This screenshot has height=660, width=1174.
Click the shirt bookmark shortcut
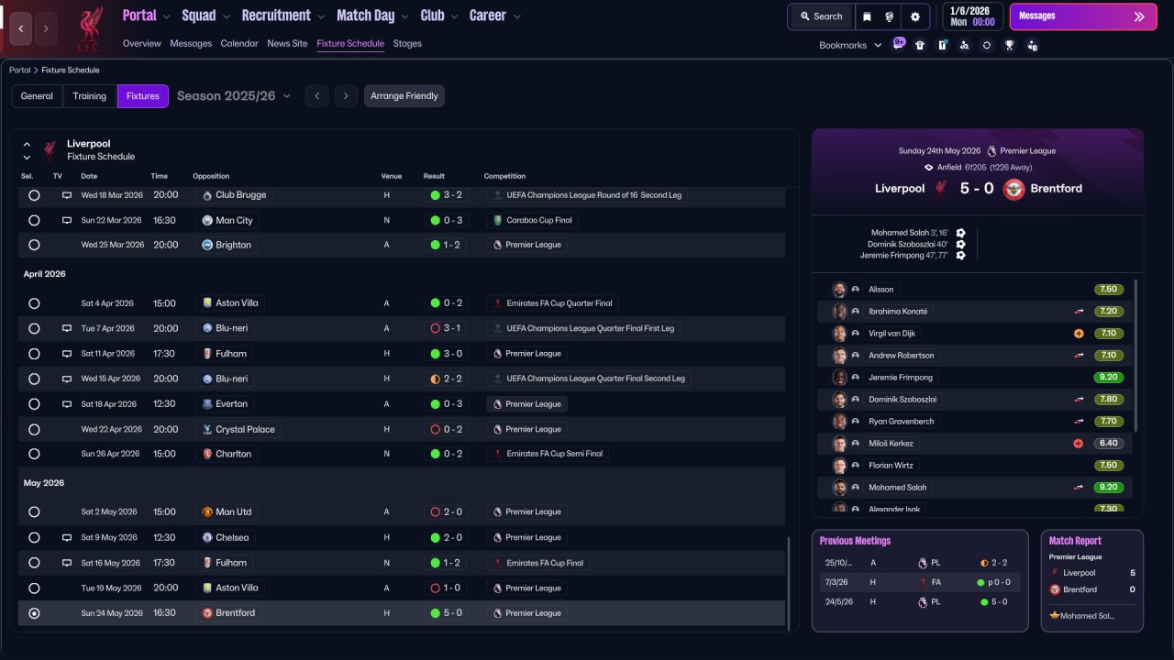(x=920, y=45)
